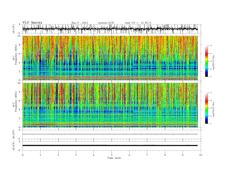Screen dimensions: 226x174
Task: Click the "station=ATH" header label
Action: 106,23
